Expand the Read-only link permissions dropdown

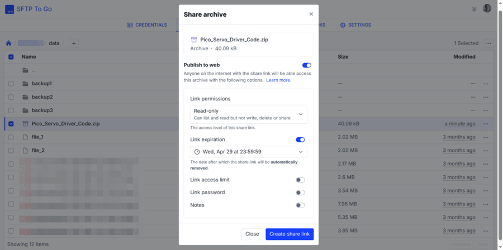point(249,114)
